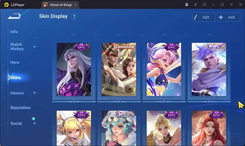Close the Honor of Kings tab
Screen dimensions: 245x146
(x=76, y=5)
